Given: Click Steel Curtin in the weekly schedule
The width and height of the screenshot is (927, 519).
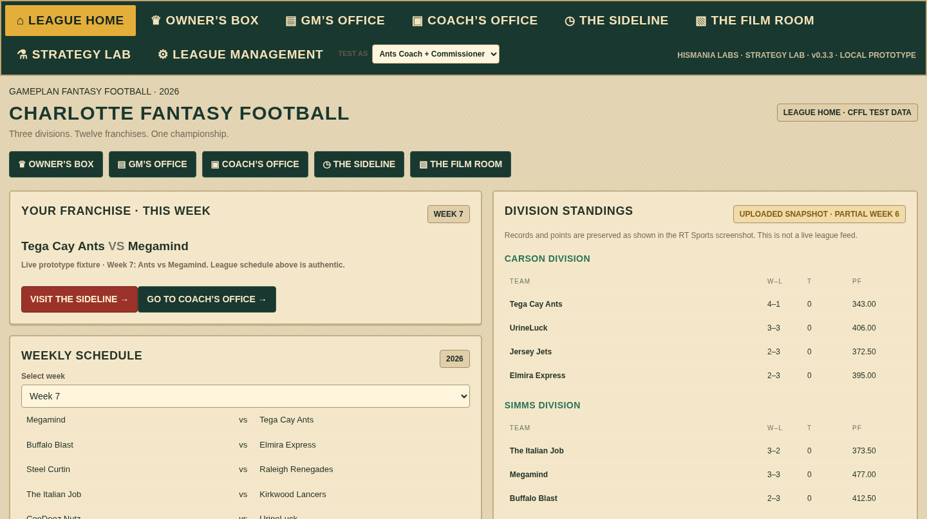Looking at the screenshot, I should coord(48,469).
